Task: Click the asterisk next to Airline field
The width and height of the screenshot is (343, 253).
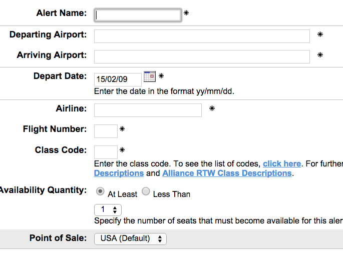Action: (x=212, y=108)
